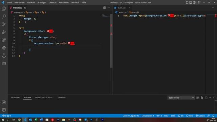Switch to the PROBLEME tab

[15, 98]
